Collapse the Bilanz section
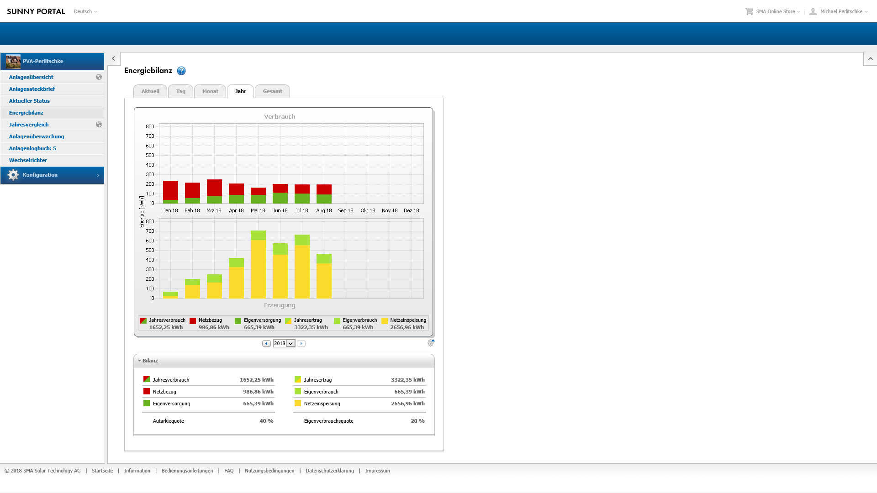 click(140, 361)
